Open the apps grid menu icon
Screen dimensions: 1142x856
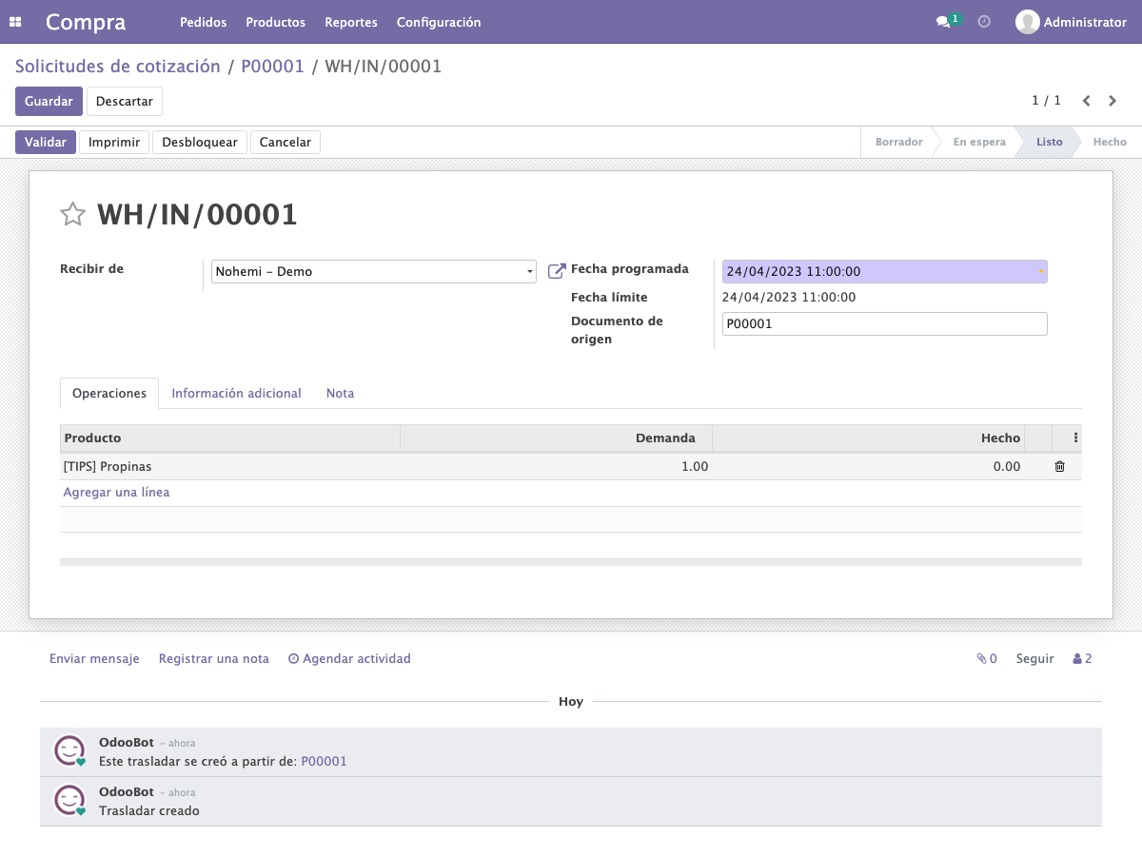coord(15,22)
